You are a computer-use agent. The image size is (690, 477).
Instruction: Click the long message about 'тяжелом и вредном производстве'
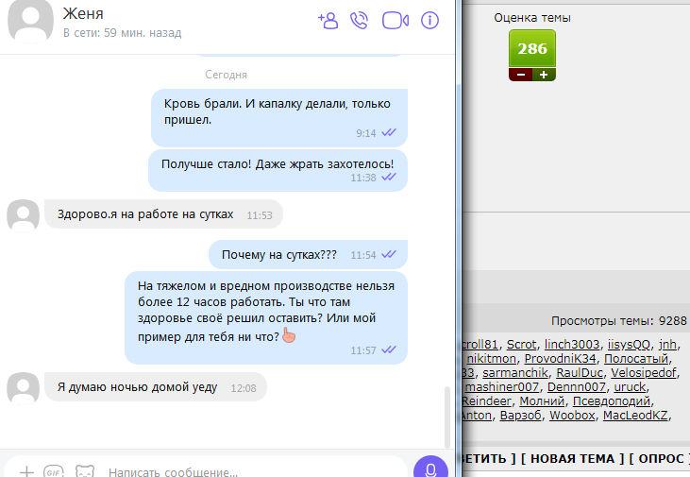[266, 318]
